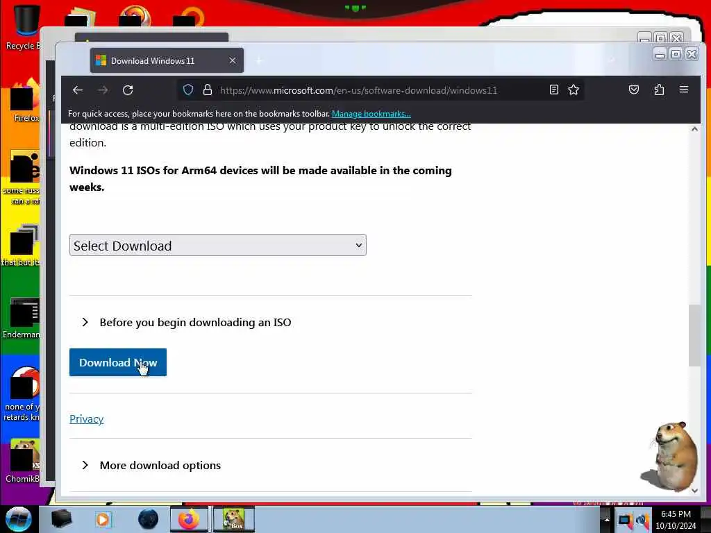This screenshot has width=711, height=533.
Task: Select the Enderman desktop icon
Action: pyautogui.click(x=22, y=318)
